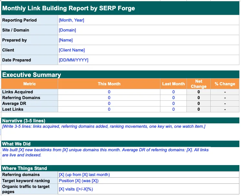This screenshot has height=196, width=241.
Task: Select the Reporting Period value cell
Action: pos(148,20)
